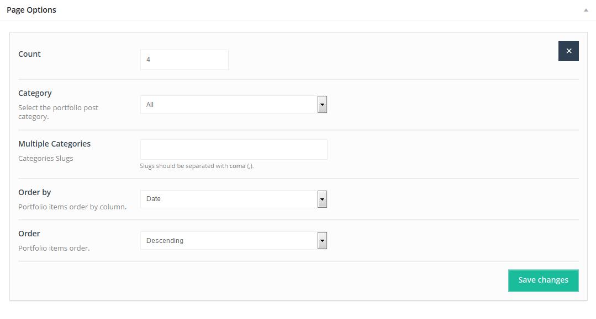Click the Order by dropdown arrow

(322, 199)
